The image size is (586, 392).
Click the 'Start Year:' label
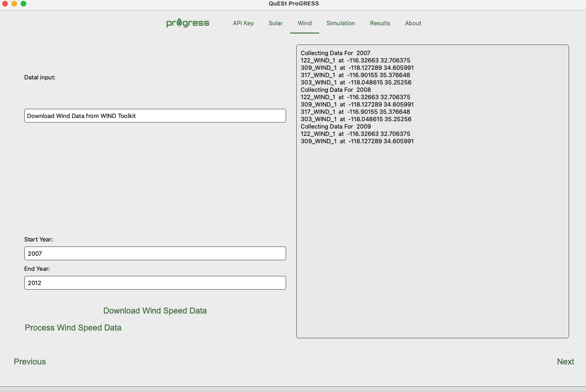coord(39,240)
